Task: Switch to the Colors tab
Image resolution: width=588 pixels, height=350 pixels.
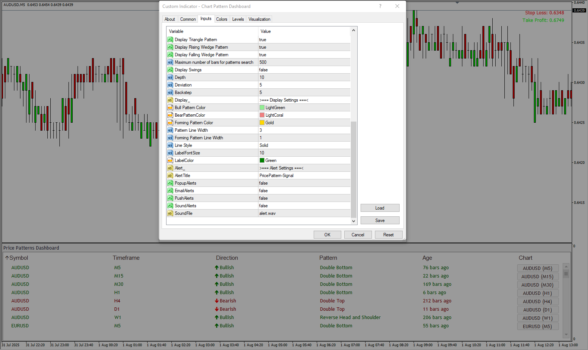Action: click(222, 19)
